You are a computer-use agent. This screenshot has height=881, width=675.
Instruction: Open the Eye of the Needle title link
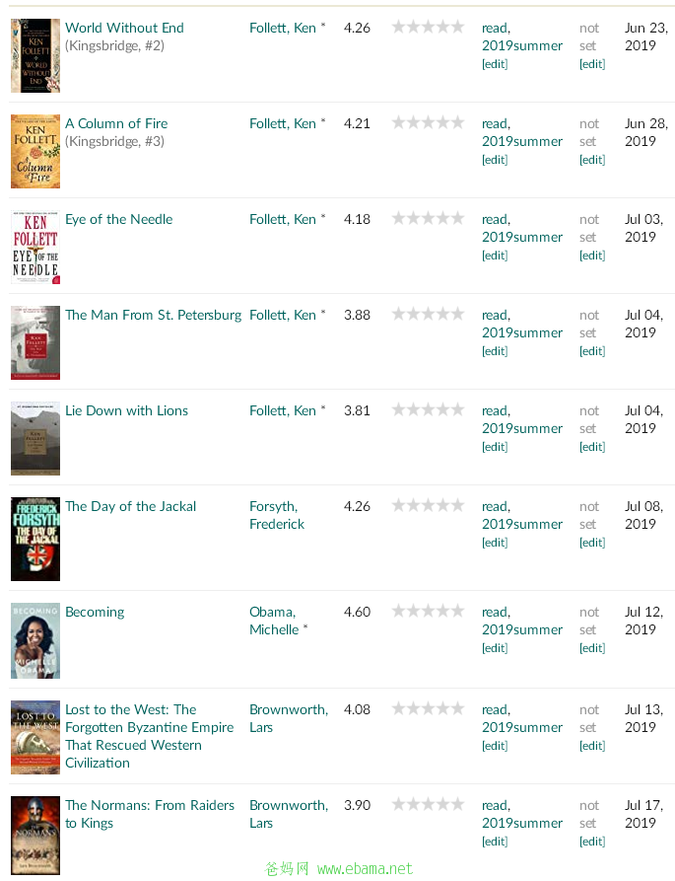pyautogui.click(x=119, y=219)
